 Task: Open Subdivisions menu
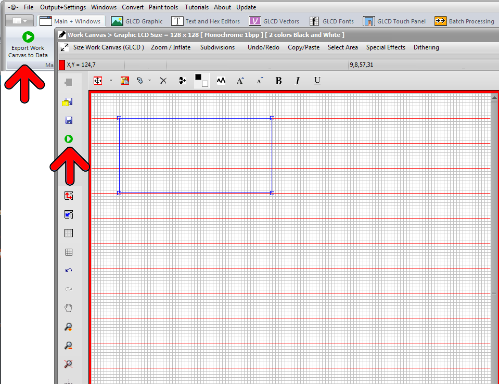point(217,47)
